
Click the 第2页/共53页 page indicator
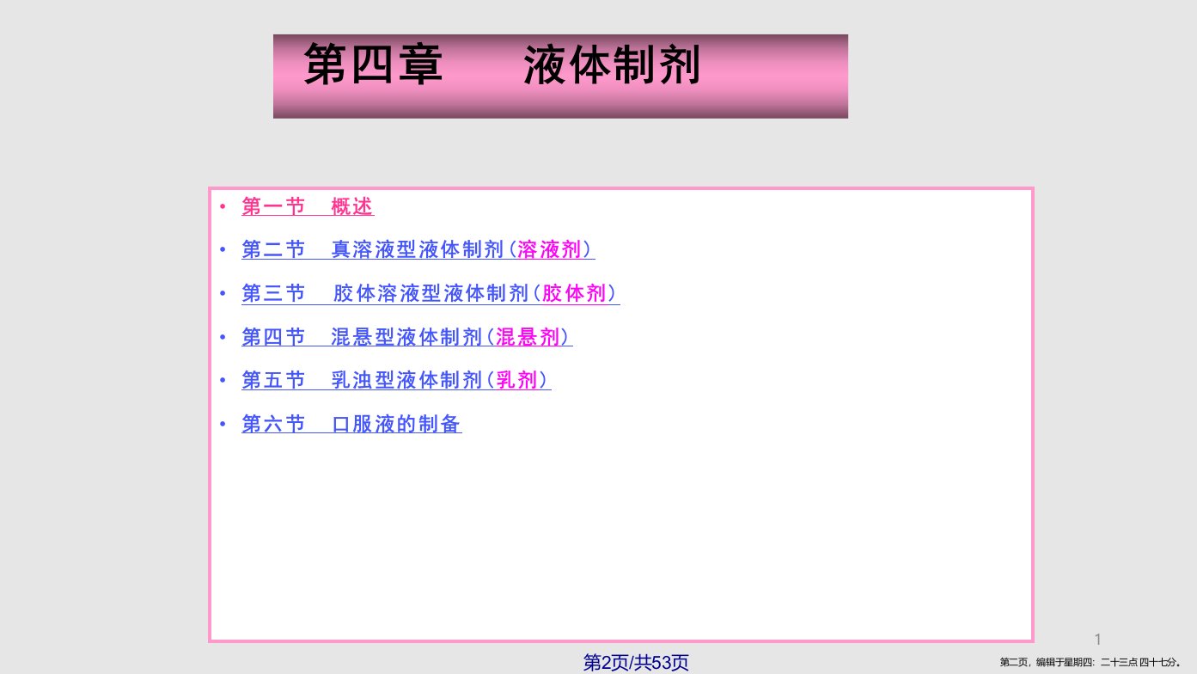coord(636,663)
